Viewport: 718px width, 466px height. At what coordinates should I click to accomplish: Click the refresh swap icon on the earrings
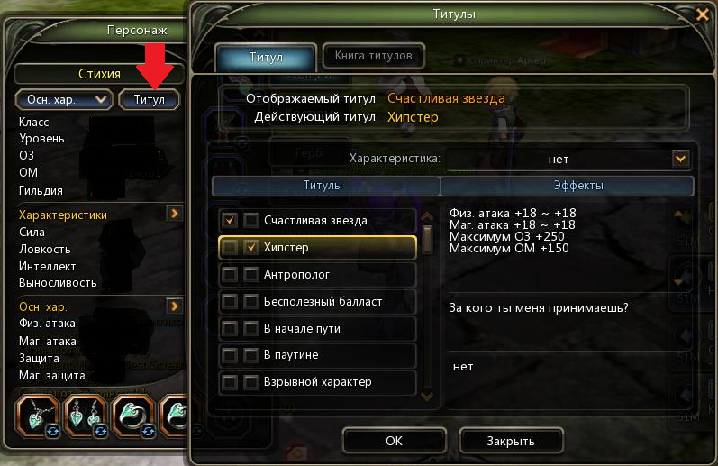[x=101, y=431]
